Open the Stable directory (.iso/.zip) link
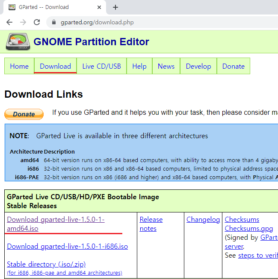Viewport: 278px width, 279px height. click(x=46, y=264)
